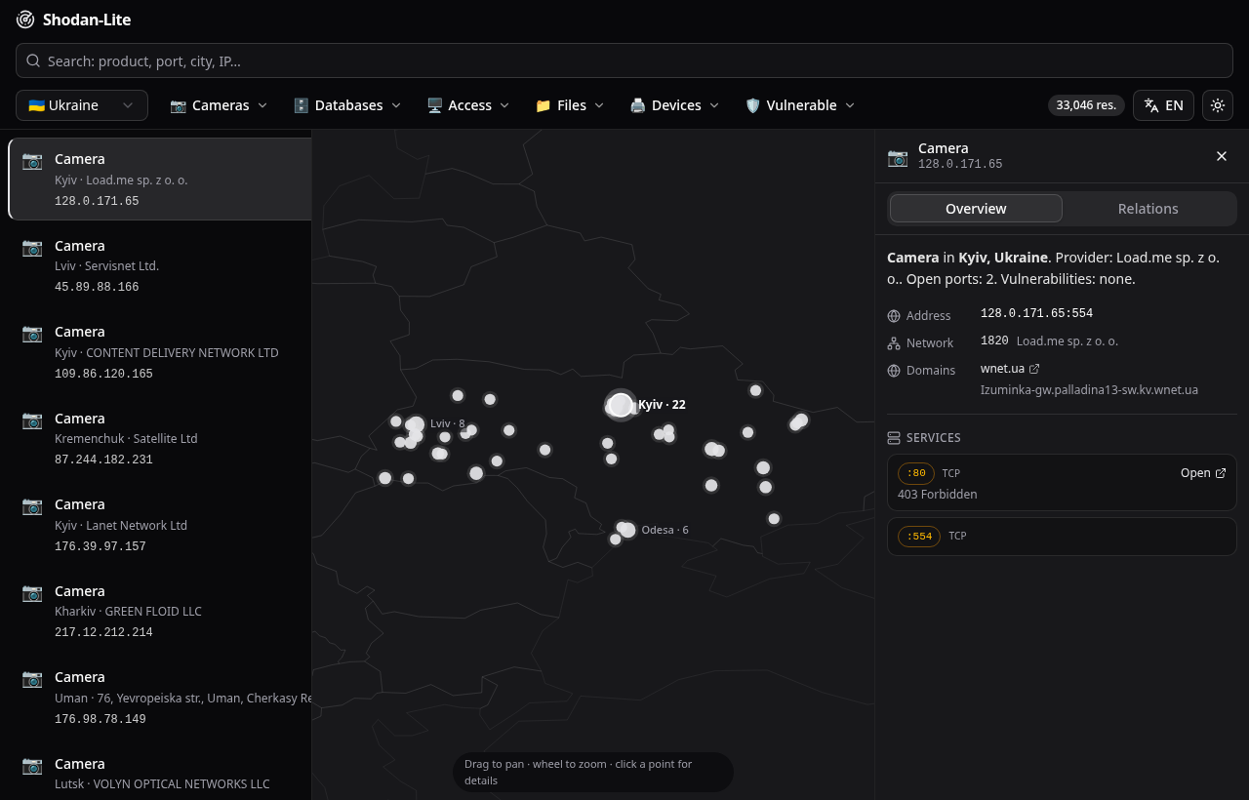Open the Ukraine country selector
The image size is (1249, 800).
coord(82,105)
